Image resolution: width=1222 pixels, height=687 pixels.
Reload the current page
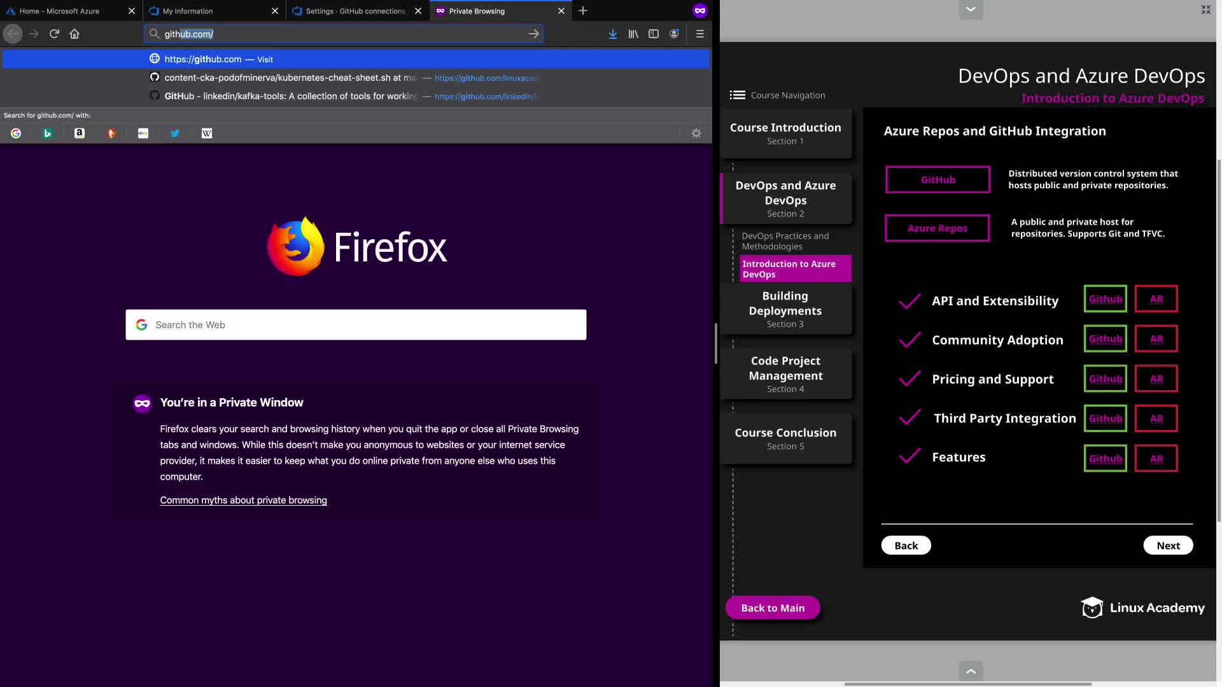coord(54,34)
